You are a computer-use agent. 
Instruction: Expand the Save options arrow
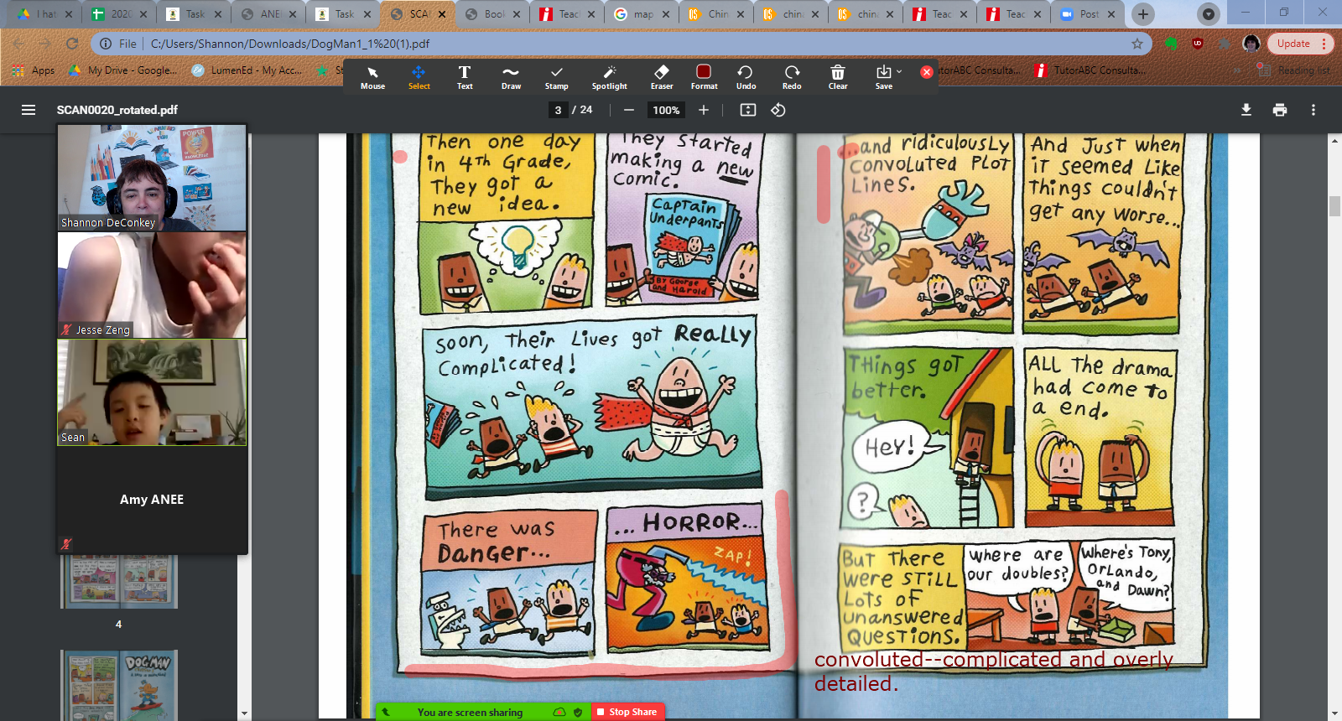point(899,72)
